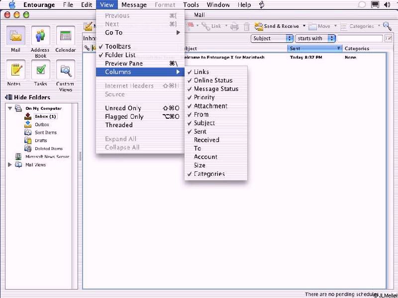Click the Print toolbar icon
This screenshot has height=298, width=398.
[234, 26]
